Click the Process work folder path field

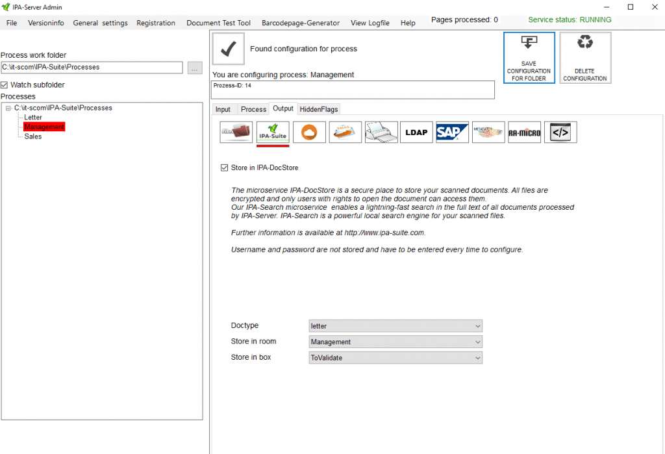92,67
